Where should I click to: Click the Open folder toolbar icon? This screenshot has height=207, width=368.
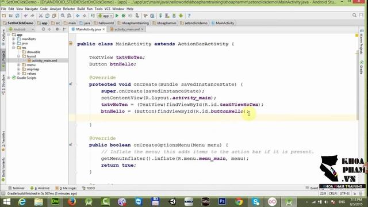[4, 16]
